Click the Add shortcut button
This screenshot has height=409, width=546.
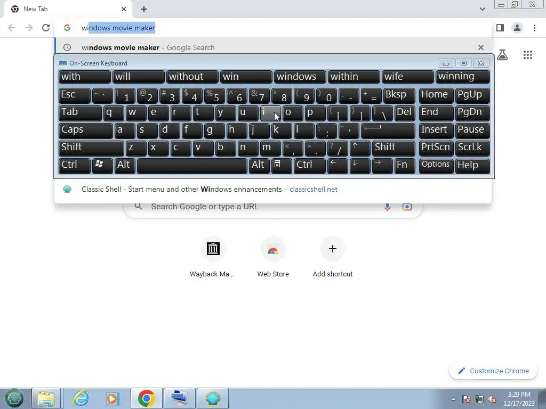tap(333, 257)
